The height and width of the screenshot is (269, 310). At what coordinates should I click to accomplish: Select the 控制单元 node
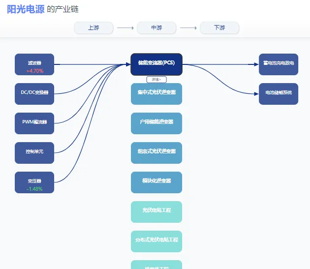pyautogui.click(x=34, y=153)
